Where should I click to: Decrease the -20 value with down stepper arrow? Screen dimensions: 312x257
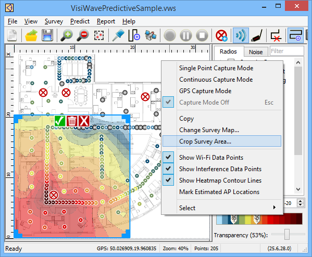[300, 205]
